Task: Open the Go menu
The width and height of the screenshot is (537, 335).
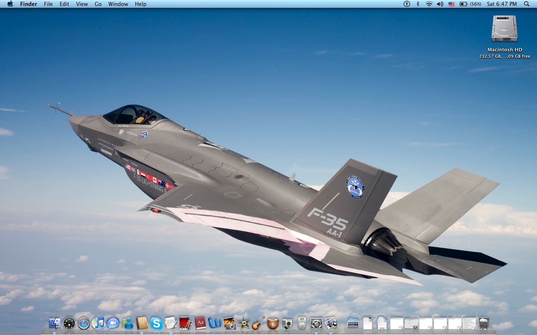Action: (x=98, y=4)
